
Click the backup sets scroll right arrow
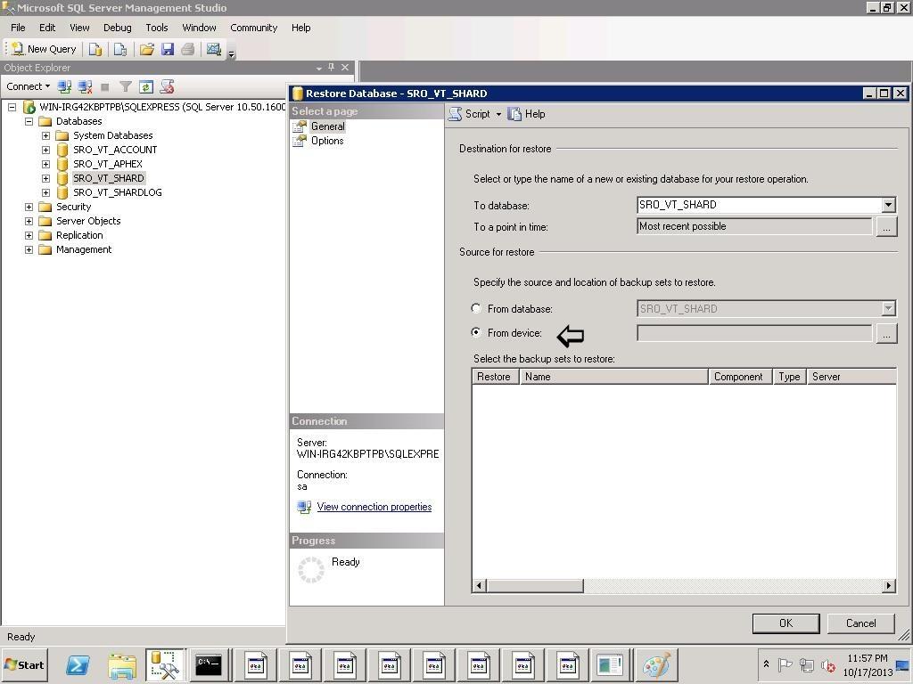[889, 586]
